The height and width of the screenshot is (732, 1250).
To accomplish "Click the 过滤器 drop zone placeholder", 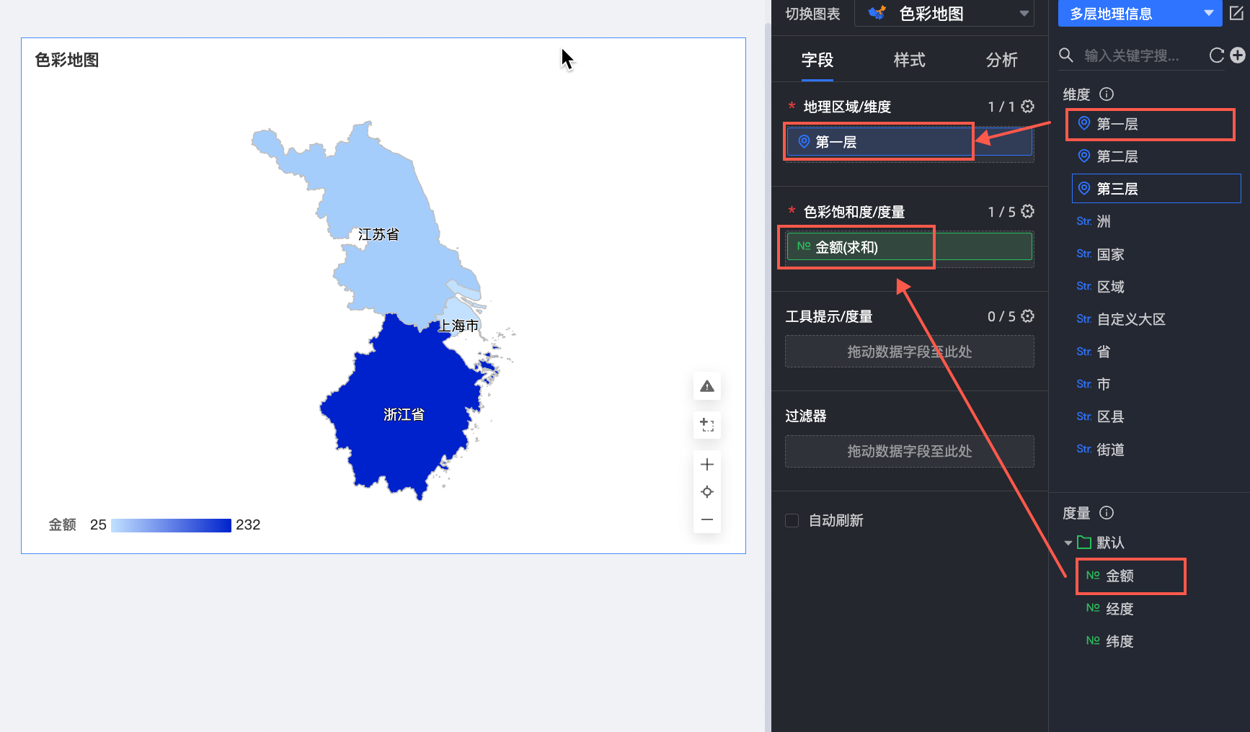I will (x=910, y=451).
